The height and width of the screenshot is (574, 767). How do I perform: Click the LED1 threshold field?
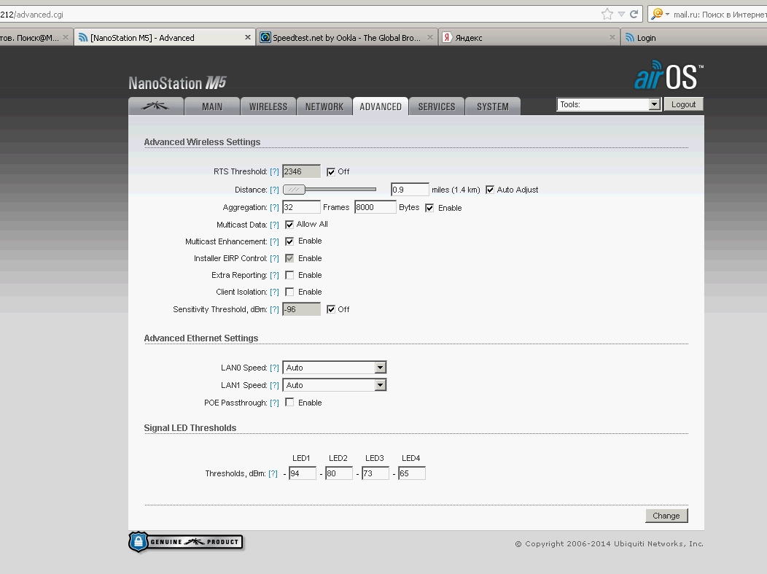(303, 473)
